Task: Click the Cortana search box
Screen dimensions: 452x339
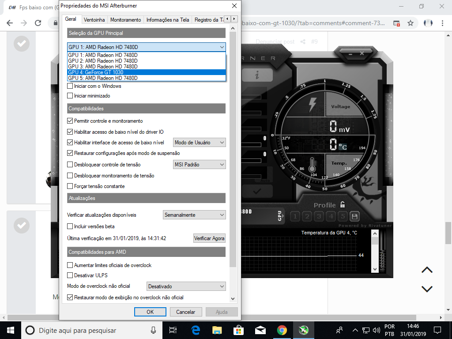Action: point(92,330)
